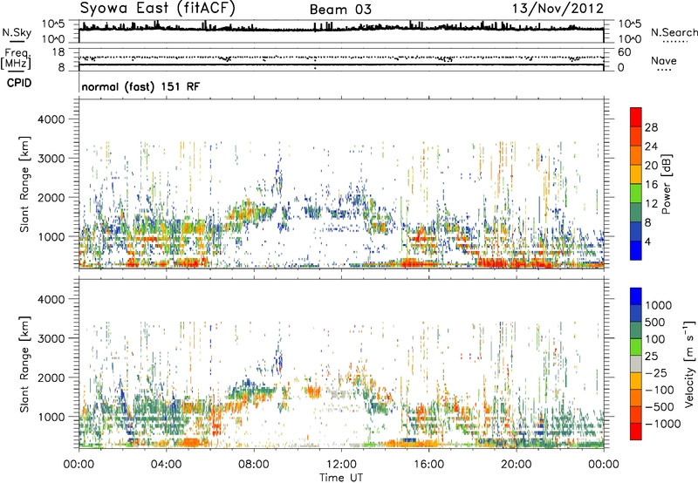The width and height of the screenshot is (698, 483).
Task: Select the '4' power colorbar label
Action: click(x=647, y=242)
